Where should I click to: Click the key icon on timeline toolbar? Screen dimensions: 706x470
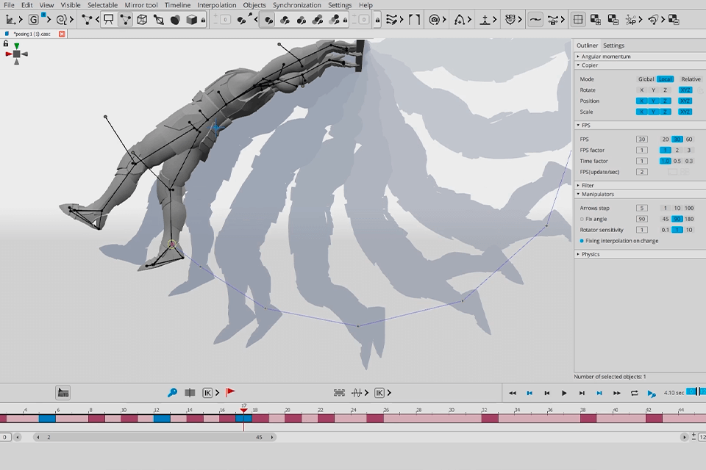(172, 393)
